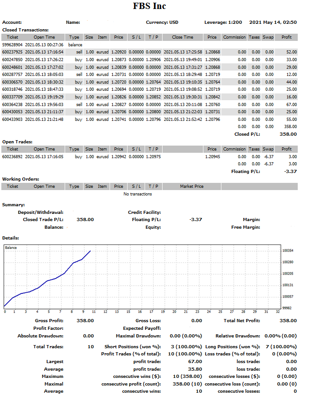
Task: Select the average profit trade value 35.80
Action: (195, 369)
